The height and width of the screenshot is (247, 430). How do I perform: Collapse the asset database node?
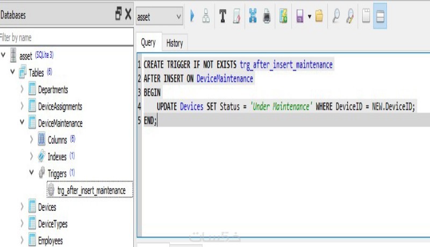point(3,55)
